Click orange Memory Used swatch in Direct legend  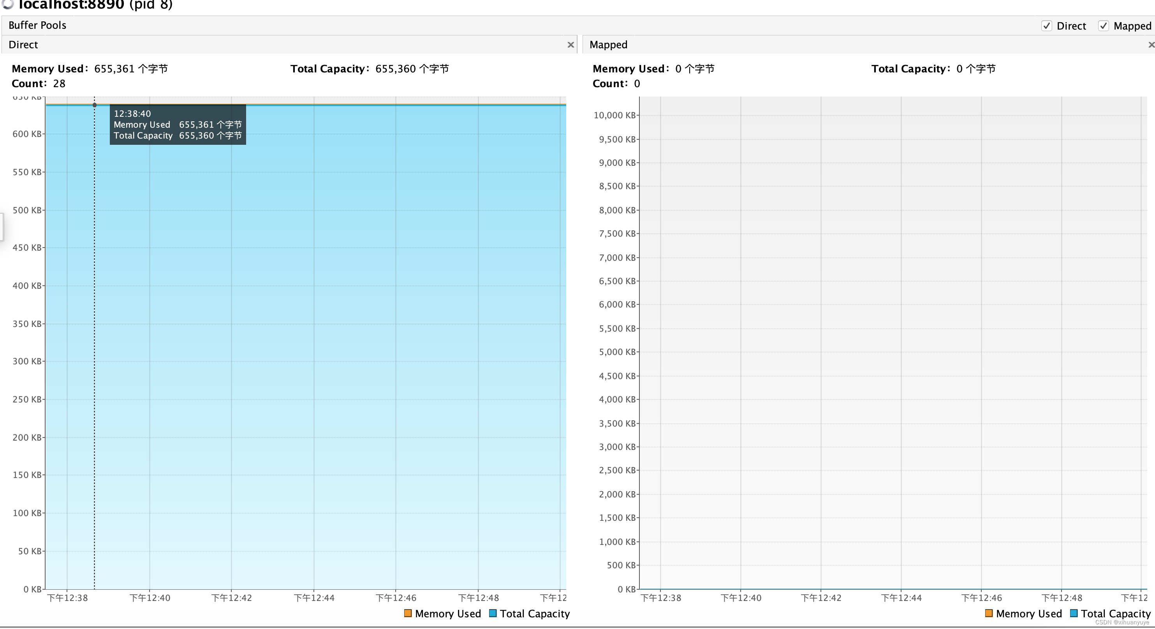point(408,613)
